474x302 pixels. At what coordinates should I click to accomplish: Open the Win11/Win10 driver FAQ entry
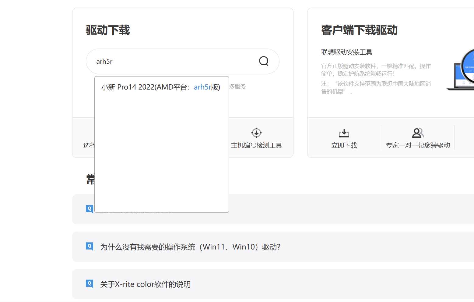tap(190, 247)
